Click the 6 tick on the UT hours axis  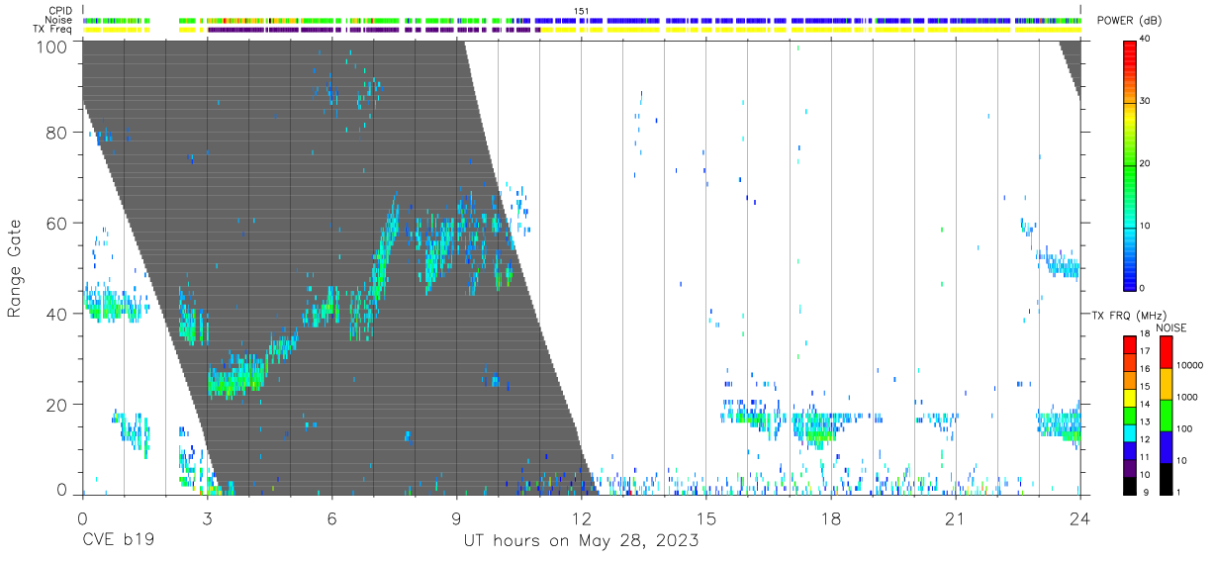coord(331,517)
